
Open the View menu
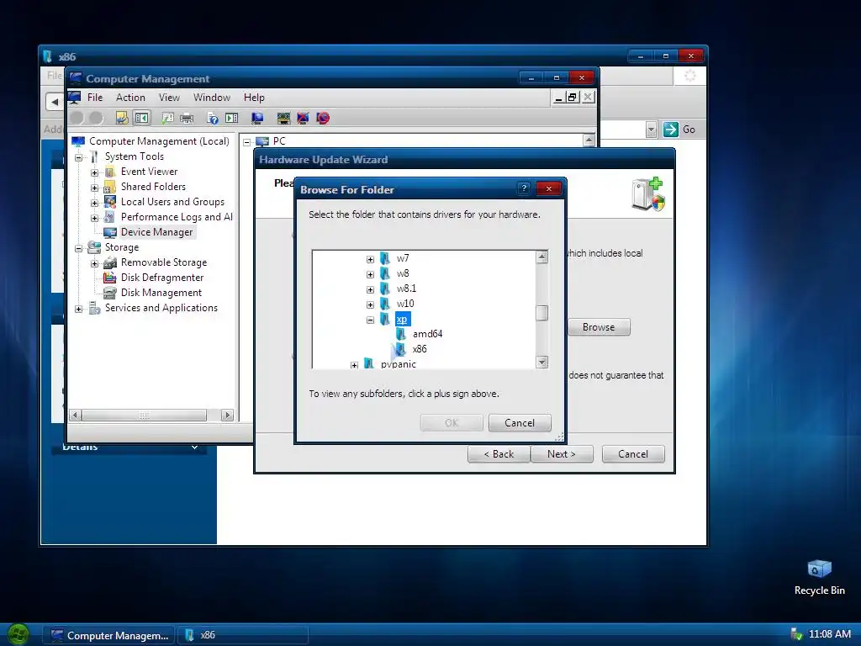coord(169,98)
